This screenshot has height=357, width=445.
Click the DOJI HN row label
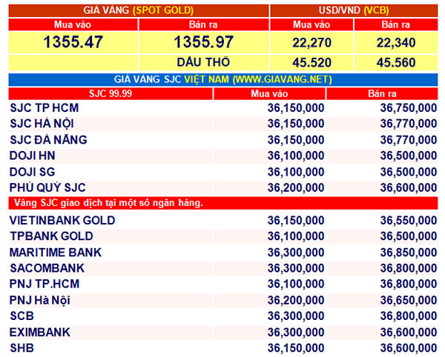click(32, 156)
